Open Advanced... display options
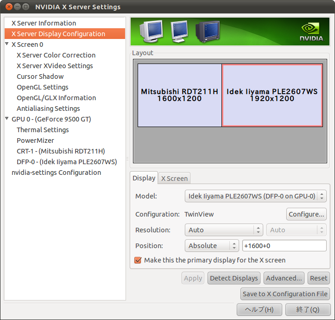This screenshot has height=320, width=335. tap(284, 278)
